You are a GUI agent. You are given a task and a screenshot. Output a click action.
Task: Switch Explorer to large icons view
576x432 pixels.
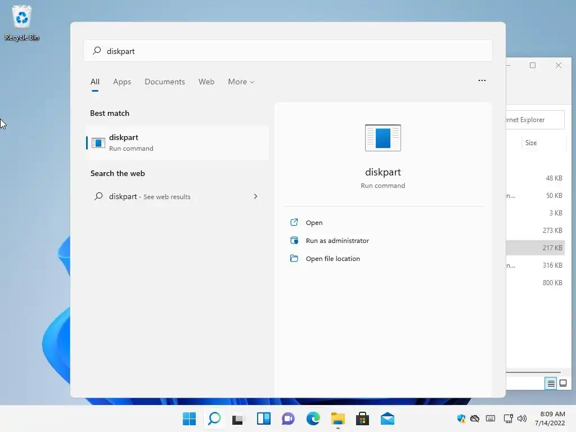(x=562, y=384)
